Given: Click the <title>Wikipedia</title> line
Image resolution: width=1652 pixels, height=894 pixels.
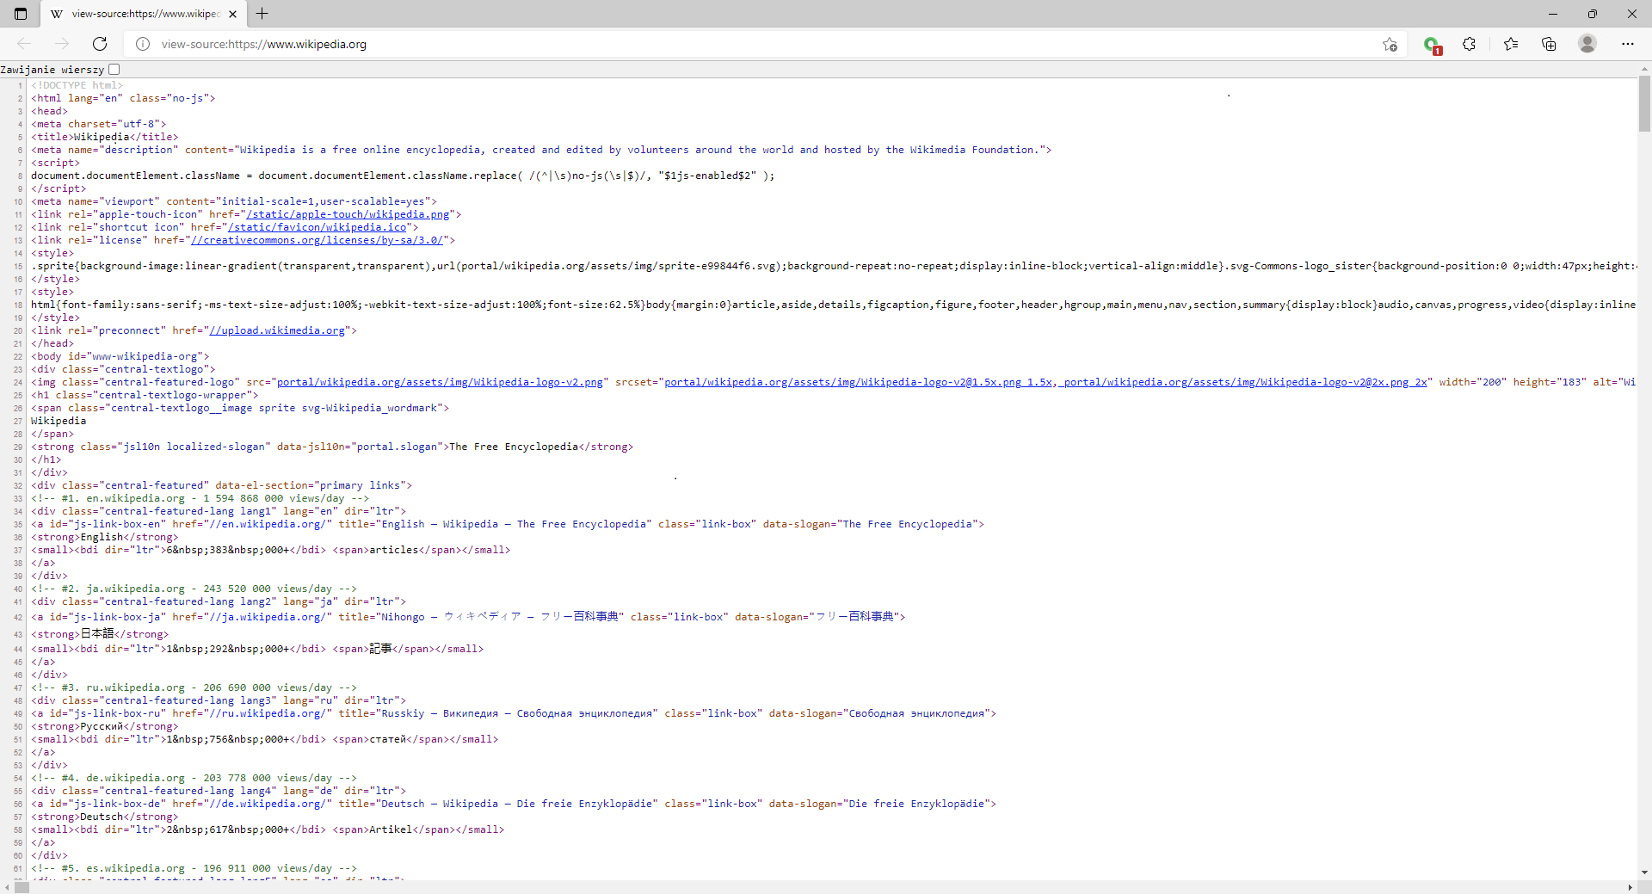Looking at the screenshot, I should (x=105, y=137).
